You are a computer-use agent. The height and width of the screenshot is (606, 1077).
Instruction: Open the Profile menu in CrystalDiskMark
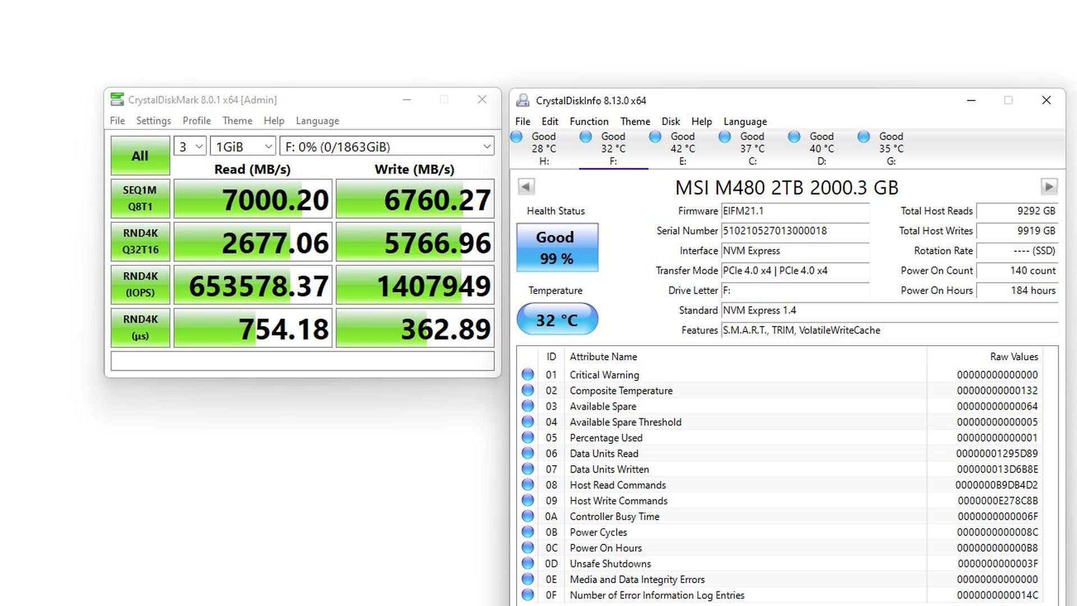[196, 120]
